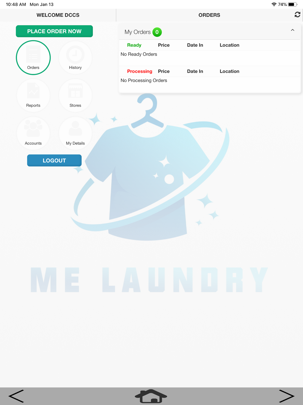
Task: Go back with the left arrow
Action: point(16,396)
